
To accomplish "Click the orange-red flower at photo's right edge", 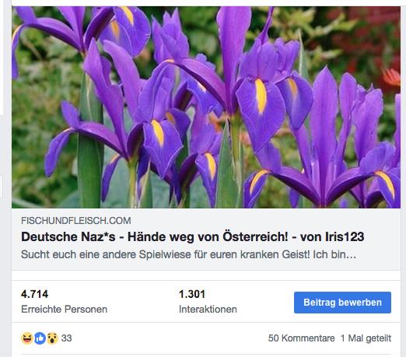I will (x=392, y=77).
